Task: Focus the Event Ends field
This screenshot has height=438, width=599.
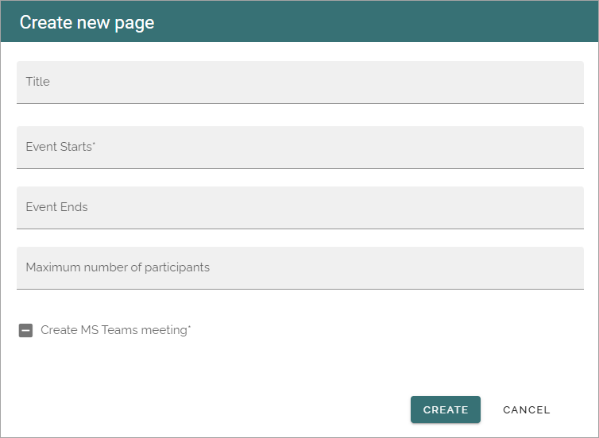Action: pos(299,208)
